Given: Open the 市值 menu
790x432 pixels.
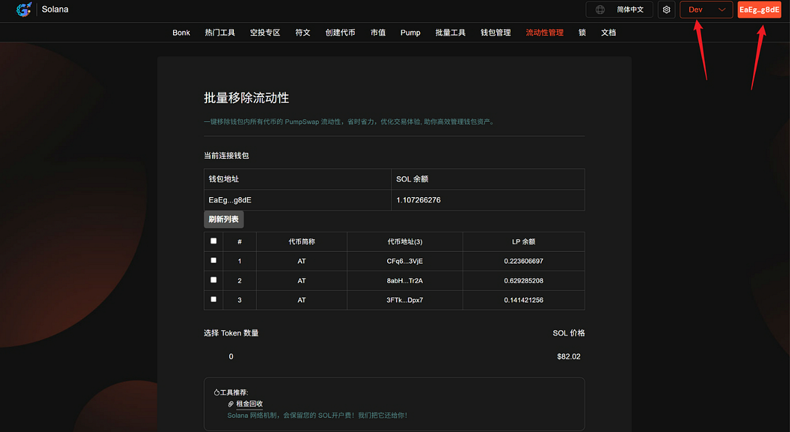Looking at the screenshot, I should click(x=378, y=32).
